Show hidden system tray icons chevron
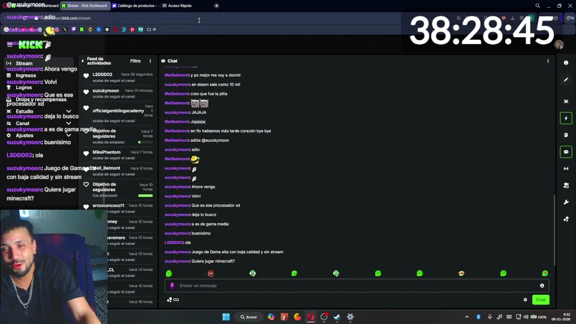Viewport: 576px width, 324px height. 467,317
